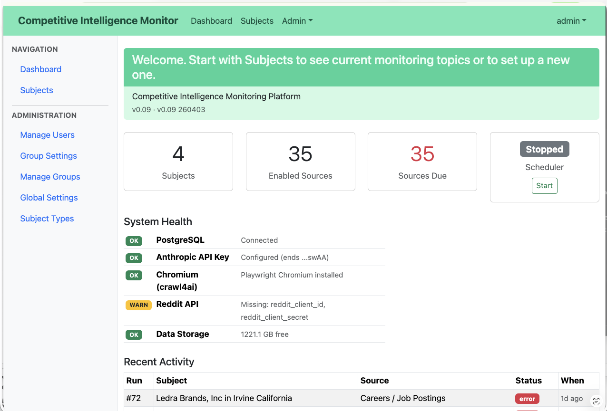
Task: Open Global Settings in the sidebar
Action: pos(49,198)
